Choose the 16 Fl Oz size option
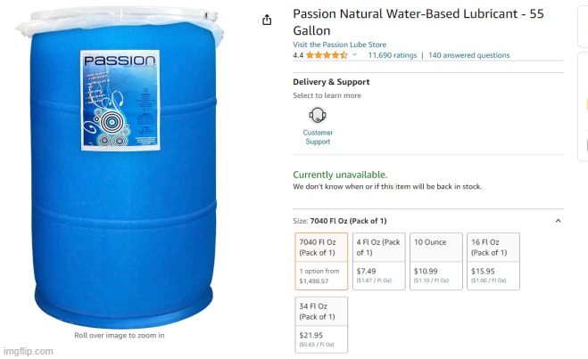Viewport: 588px width, 359px height. coord(493,261)
